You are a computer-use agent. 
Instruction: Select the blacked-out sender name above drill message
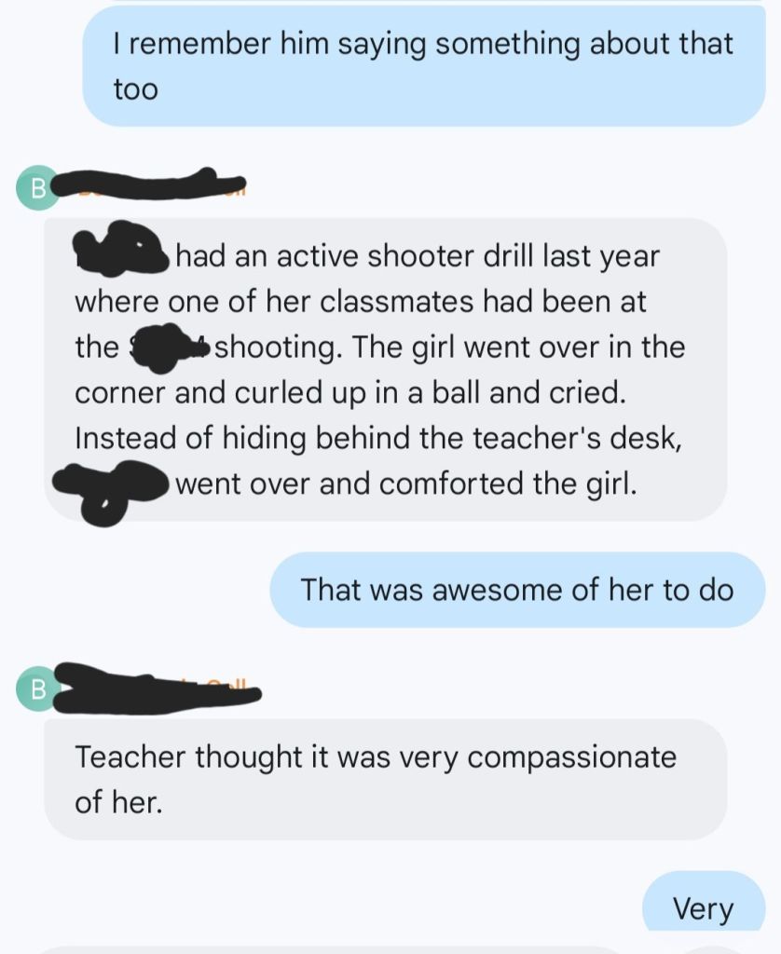point(150,184)
